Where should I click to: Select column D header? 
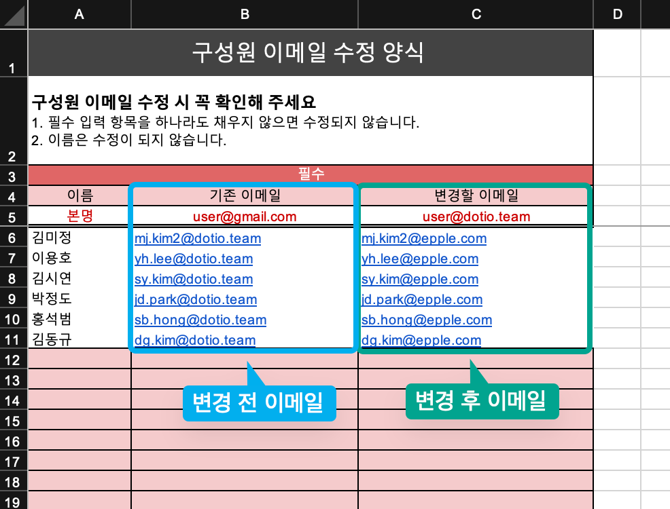tap(617, 14)
